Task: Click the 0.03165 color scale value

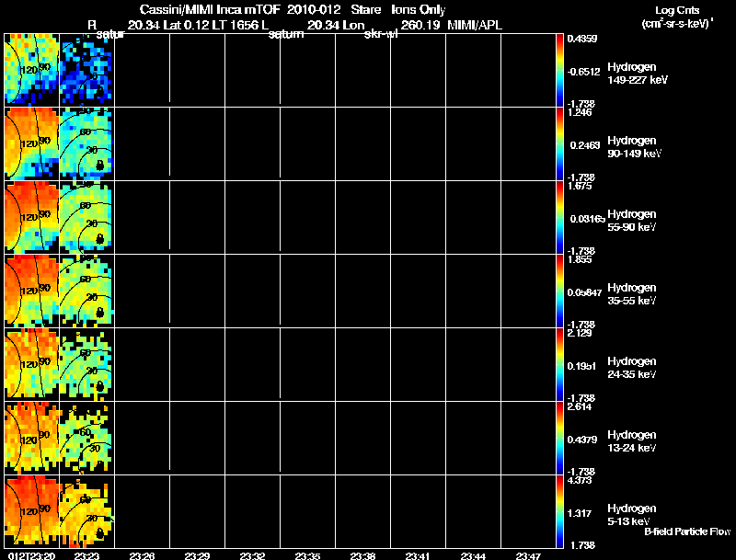Action: tap(587, 219)
